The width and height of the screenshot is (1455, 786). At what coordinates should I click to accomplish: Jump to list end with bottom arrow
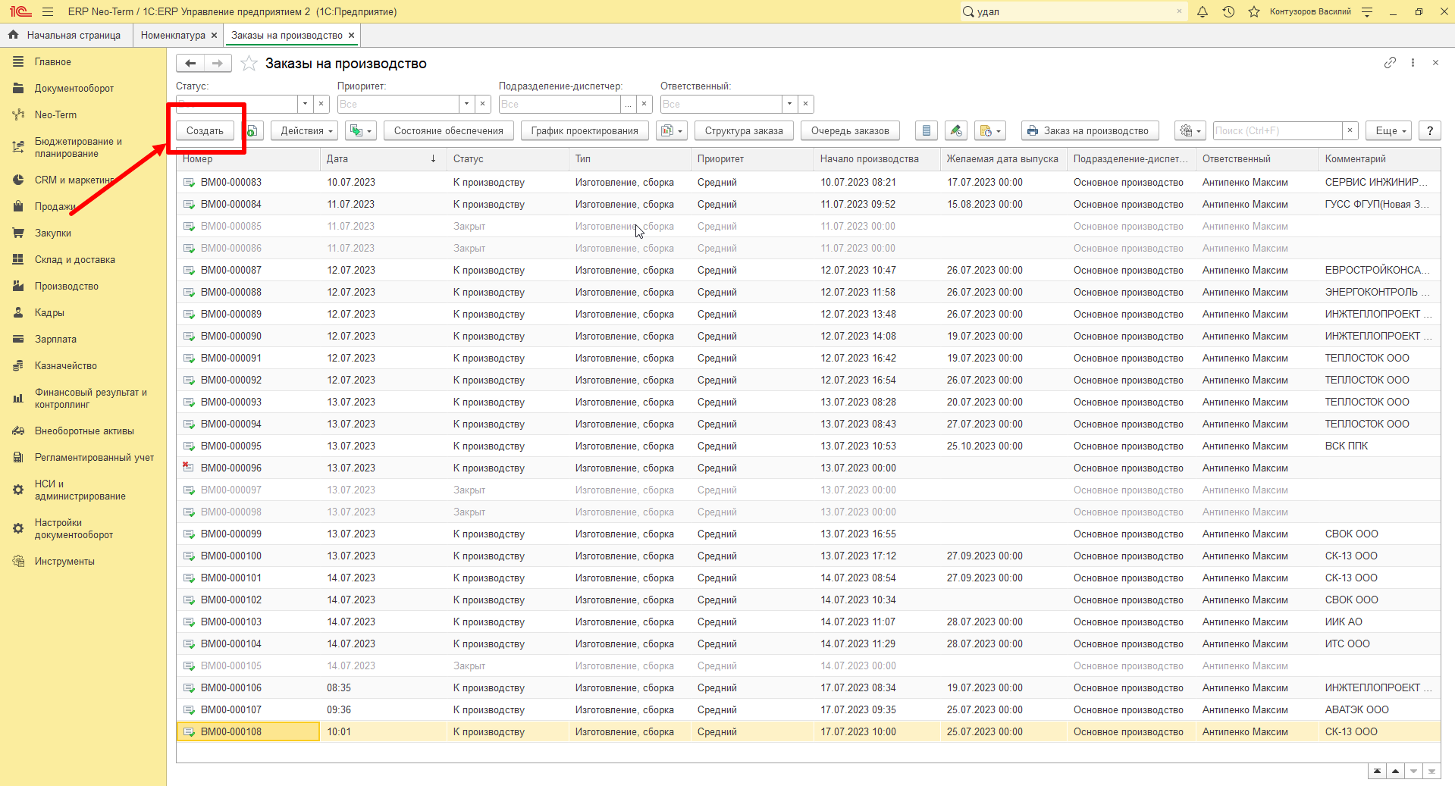[x=1431, y=772]
